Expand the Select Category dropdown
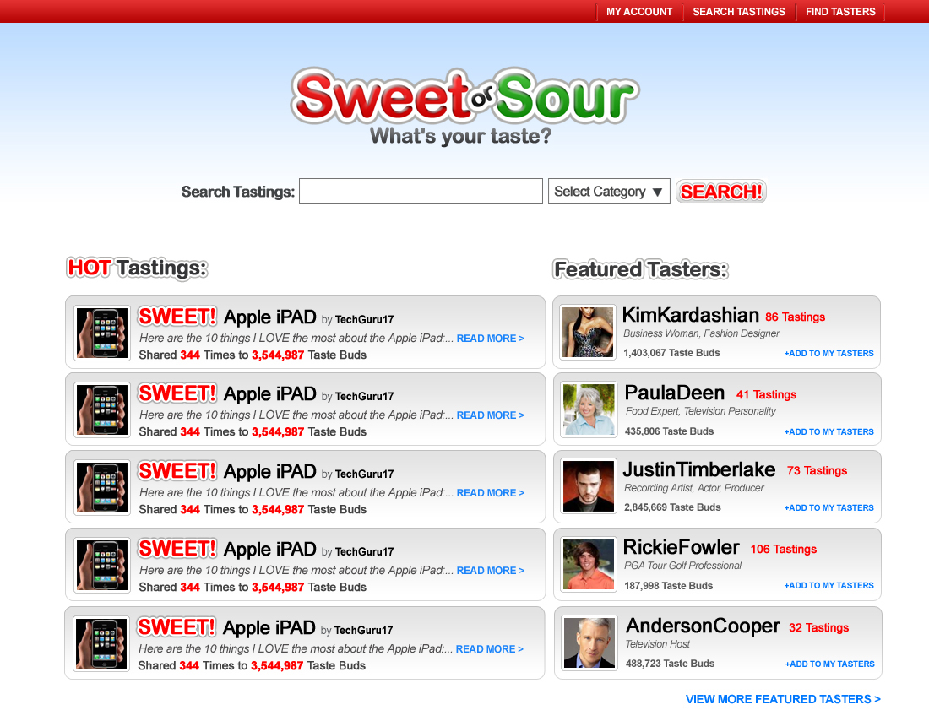 click(609, 192)
